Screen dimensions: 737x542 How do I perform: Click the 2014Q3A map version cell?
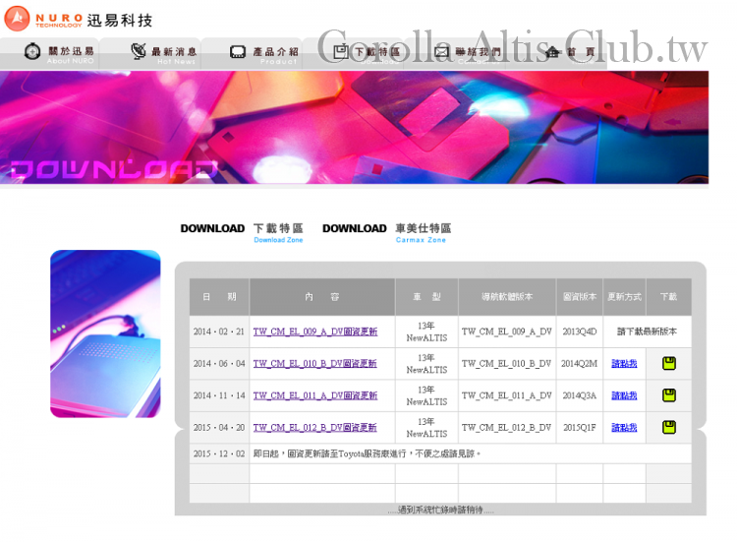(x=580, y=395)
